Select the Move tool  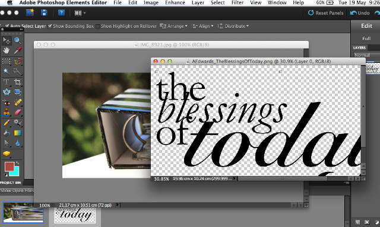(x=7, y=41)
